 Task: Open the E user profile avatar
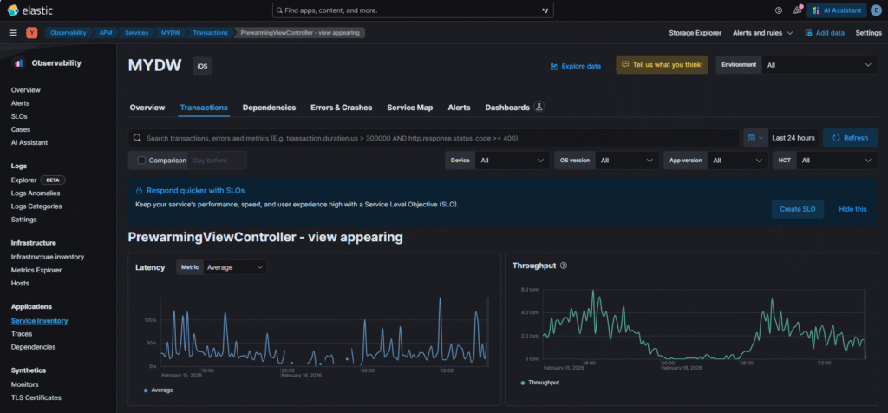[x=876, y=10]
